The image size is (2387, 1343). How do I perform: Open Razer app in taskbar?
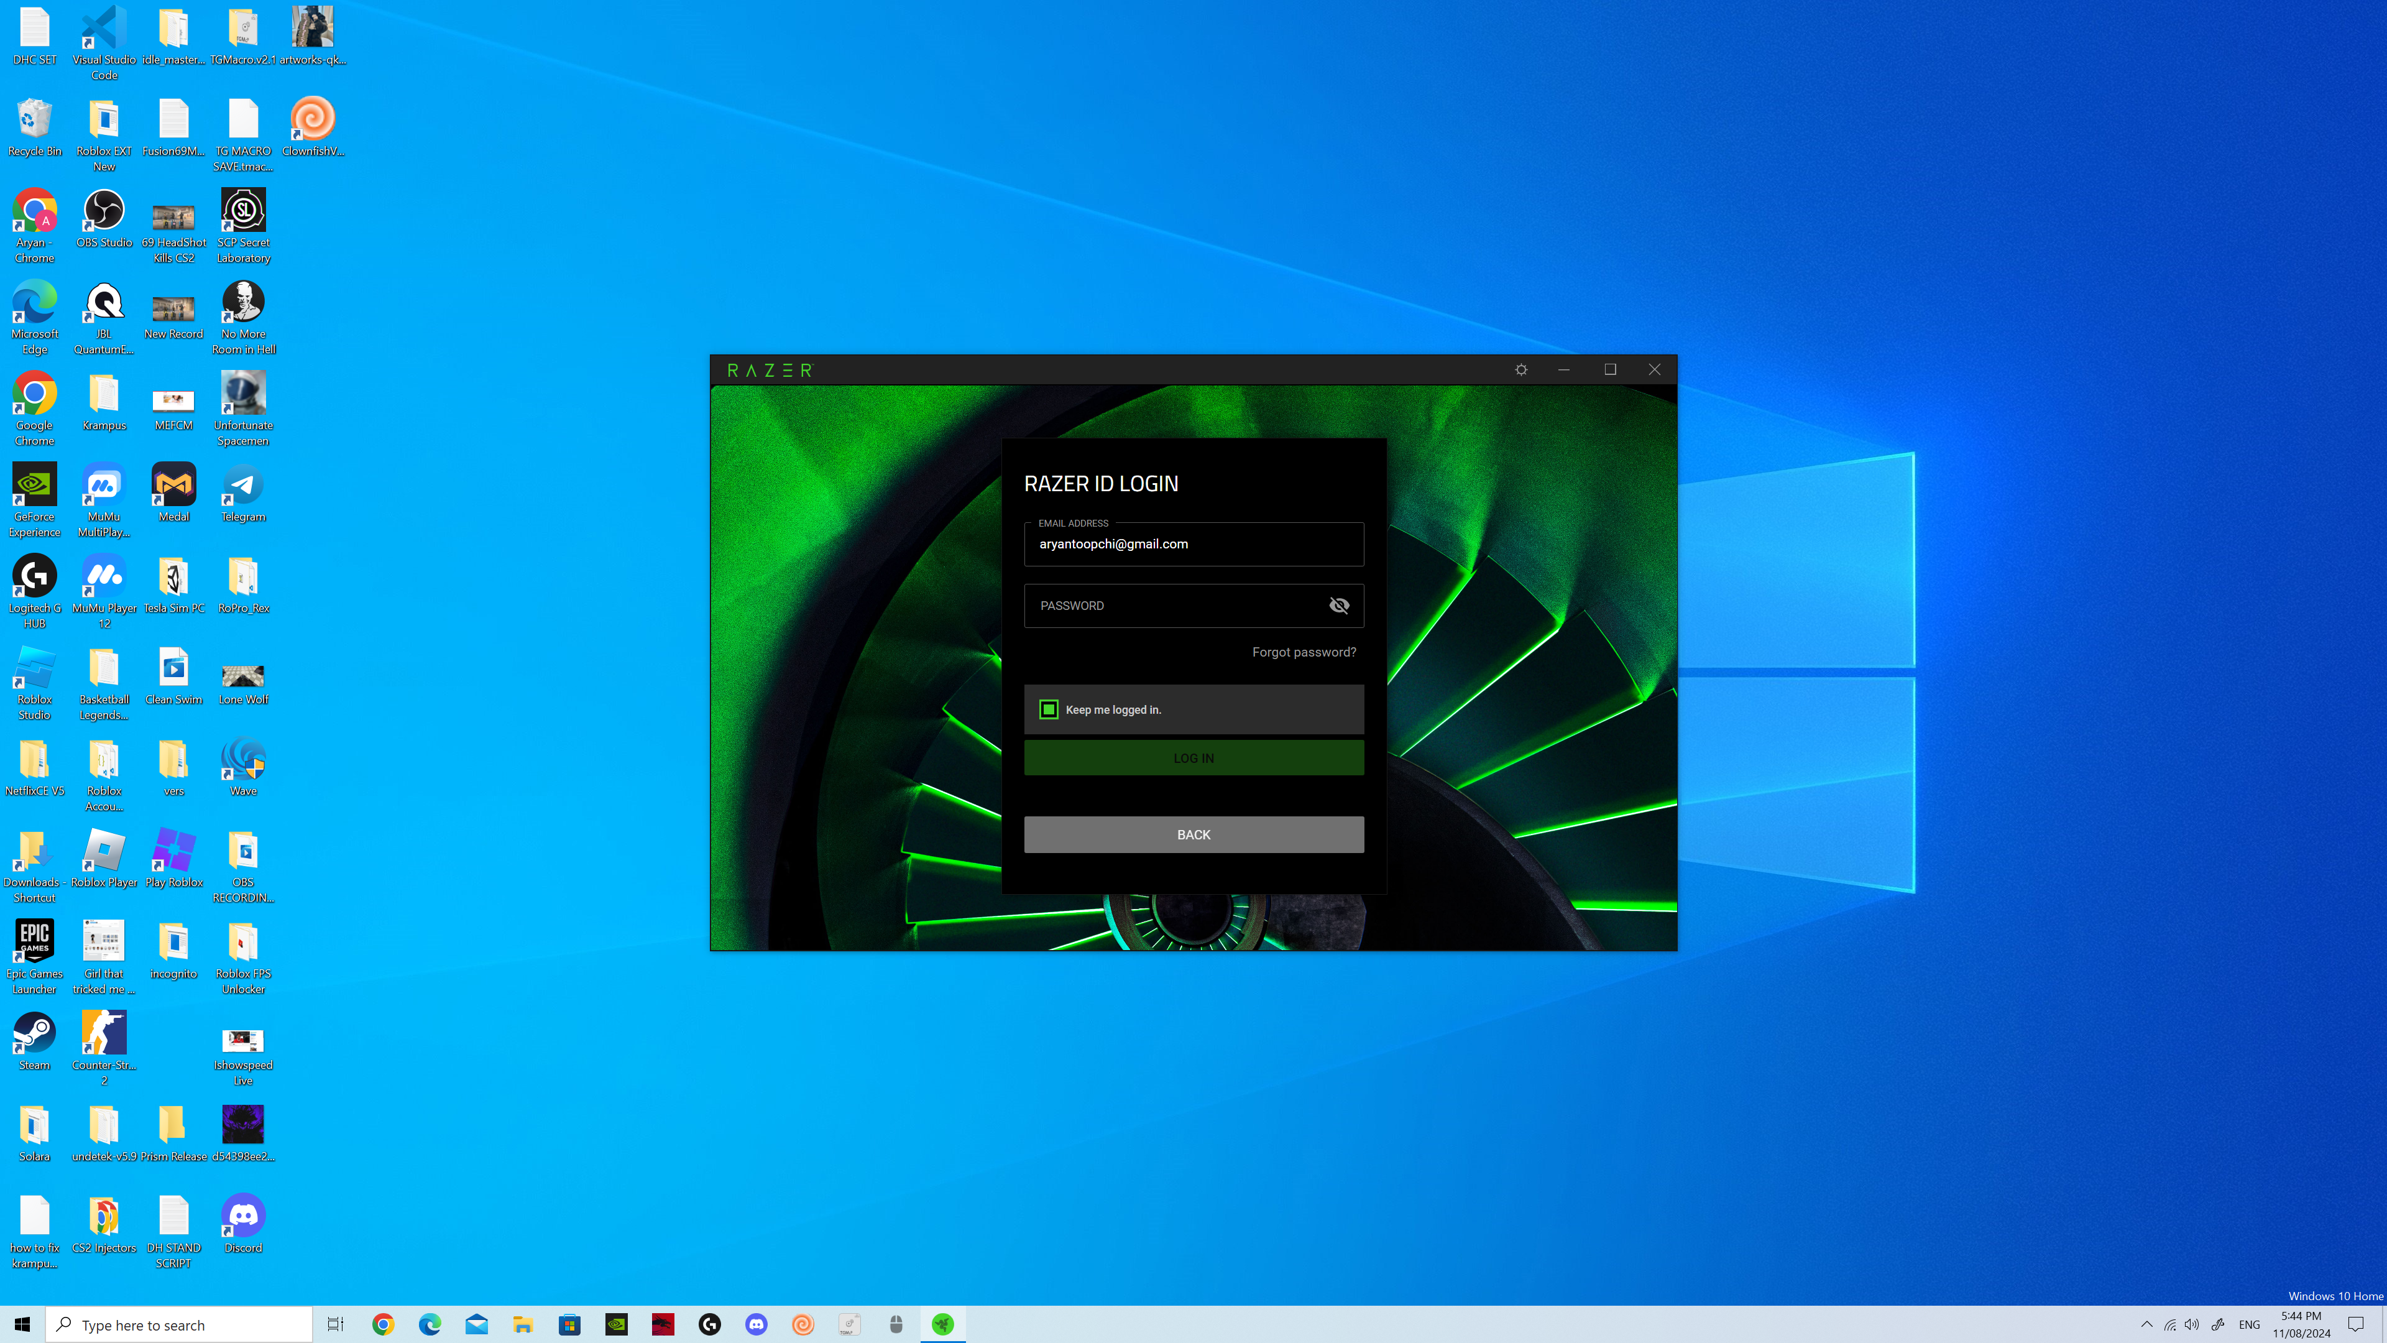[x=942, y=1324]
